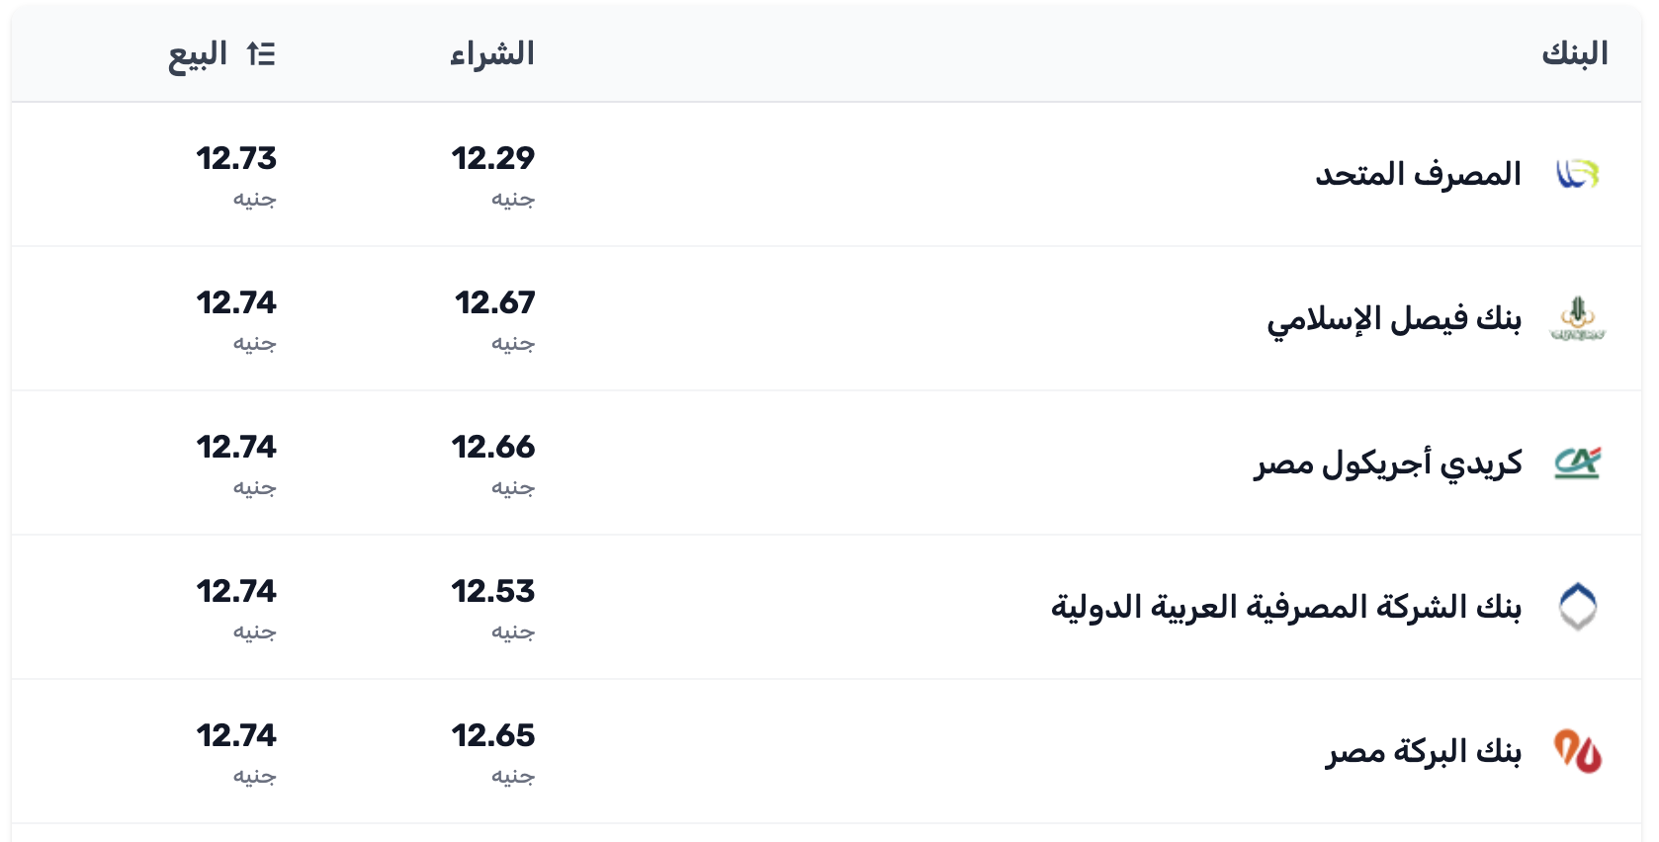
Task: Click the Al Baraka Bank Egypt logo
Action: 1579,750
